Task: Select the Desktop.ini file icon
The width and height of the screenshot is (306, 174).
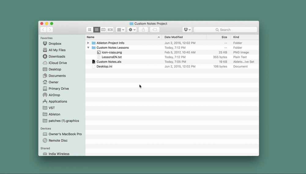Action: [x=94, y=66]
